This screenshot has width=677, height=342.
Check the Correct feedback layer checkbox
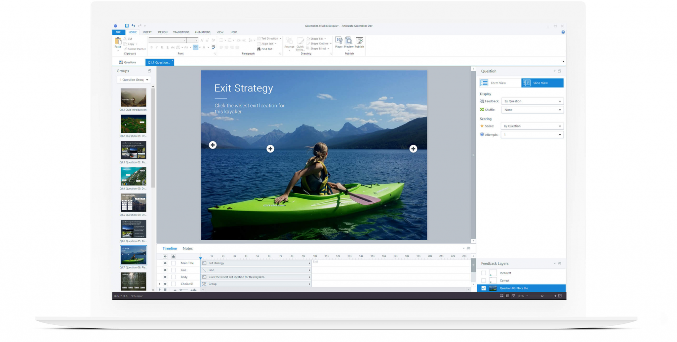pos(484,281)
